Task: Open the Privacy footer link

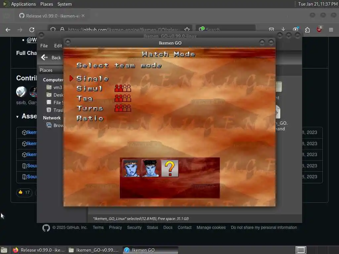Action: 115,228
